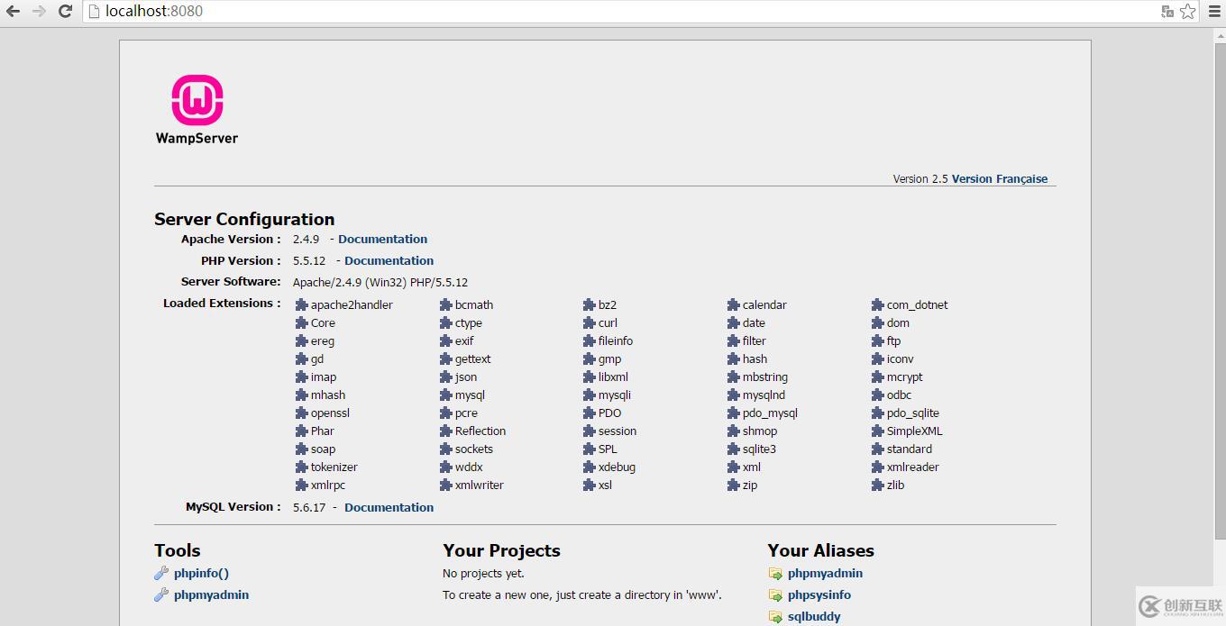
Task: Click puzzle icon next to openssl
Action: click(x=302, y=413)
